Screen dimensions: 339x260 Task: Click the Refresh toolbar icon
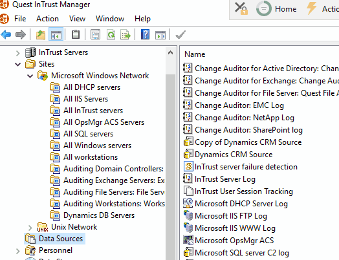point(111,34)
